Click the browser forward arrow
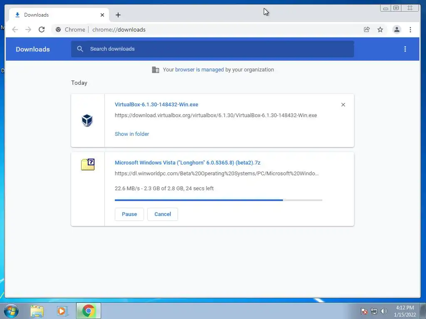 coord(28,29)
